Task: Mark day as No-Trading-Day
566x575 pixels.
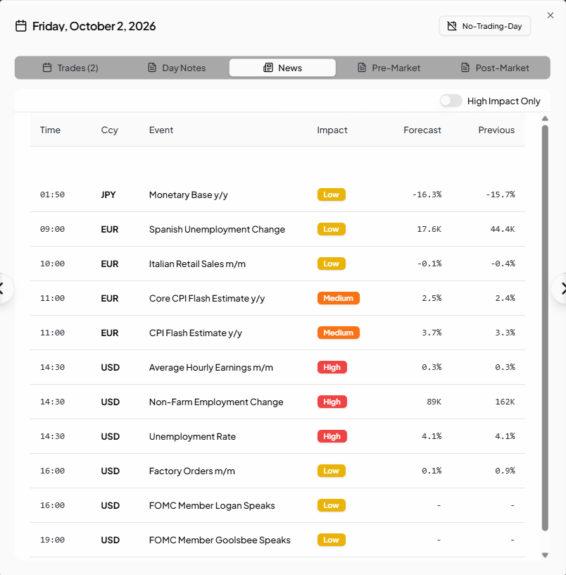Action: pyautogui.click(x=484, y=26)
